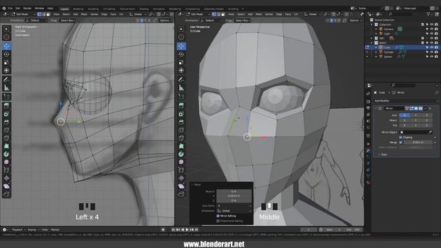
Task: Select the Select Box tool in middle viewport toolbar
Action: (181, 29)
